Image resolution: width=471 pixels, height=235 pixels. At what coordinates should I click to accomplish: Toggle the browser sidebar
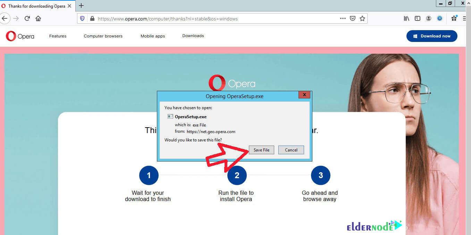pyautogui.click(x=417, y=18)
